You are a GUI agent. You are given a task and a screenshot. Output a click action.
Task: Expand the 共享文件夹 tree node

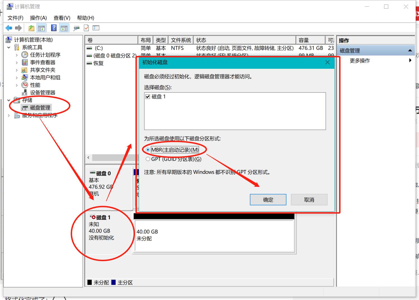click(17, 70)
